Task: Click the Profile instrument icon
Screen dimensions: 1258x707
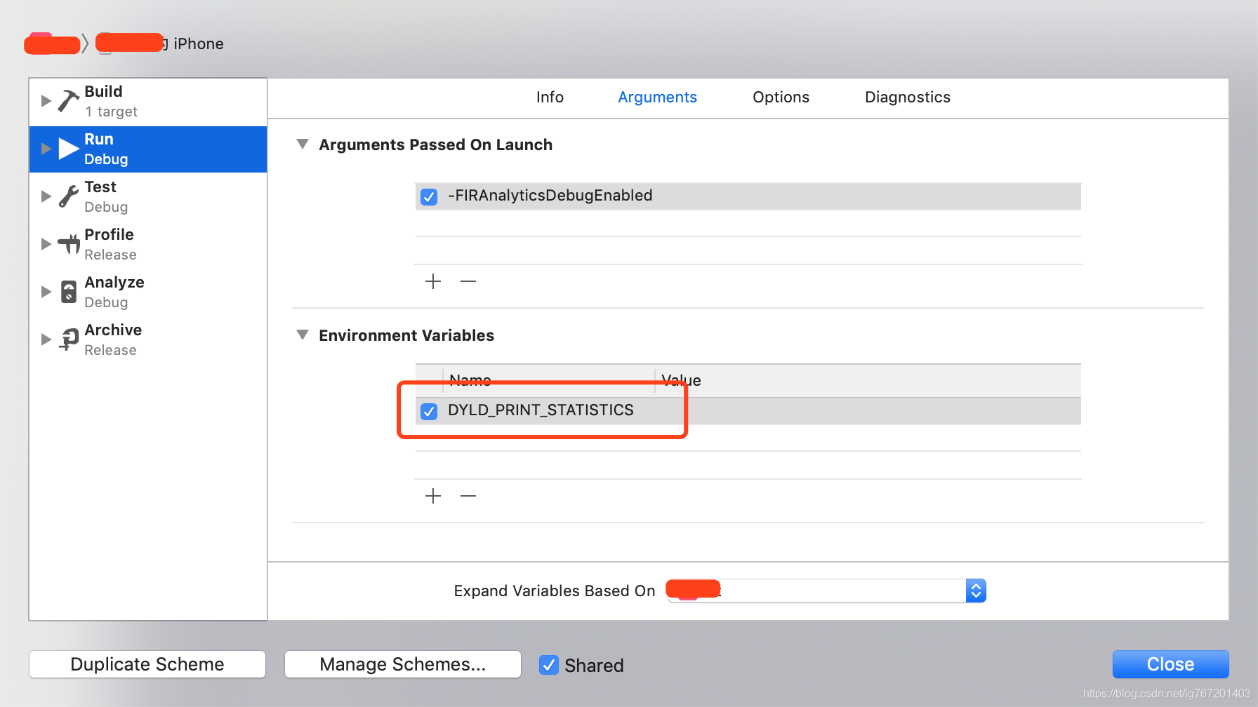Action: pos(68,244)
